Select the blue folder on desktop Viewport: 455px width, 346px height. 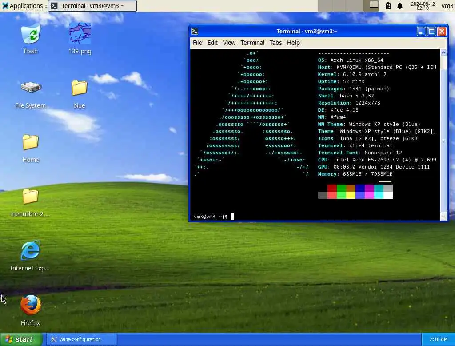(79, 94)
